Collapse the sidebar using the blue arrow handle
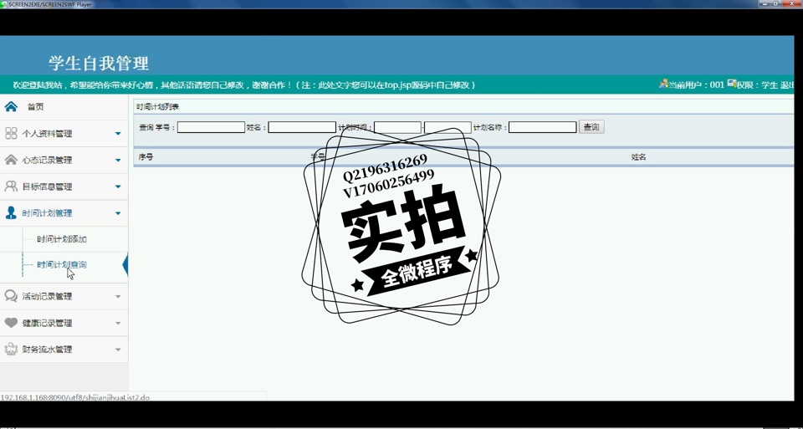The width and height of the screenshot is (803, 429). coord(125,266)
